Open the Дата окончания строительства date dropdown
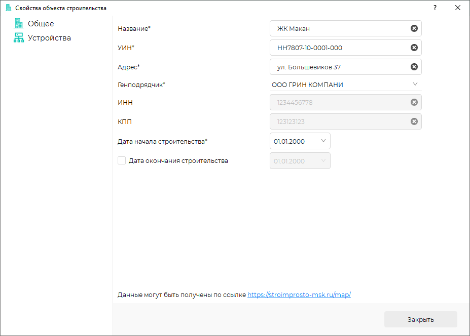 point(323,161)
